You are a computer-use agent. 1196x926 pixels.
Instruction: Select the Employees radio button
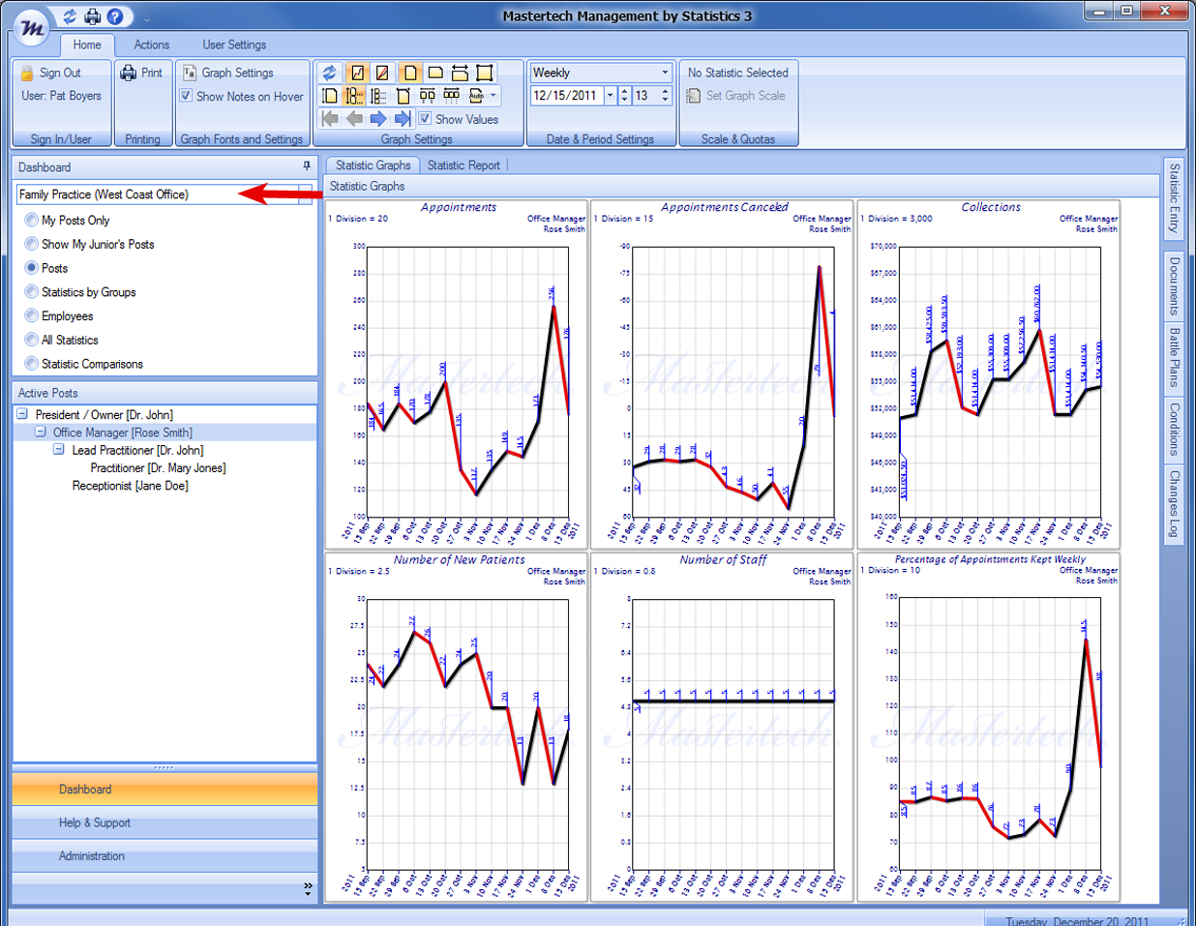tap(32, 316)
